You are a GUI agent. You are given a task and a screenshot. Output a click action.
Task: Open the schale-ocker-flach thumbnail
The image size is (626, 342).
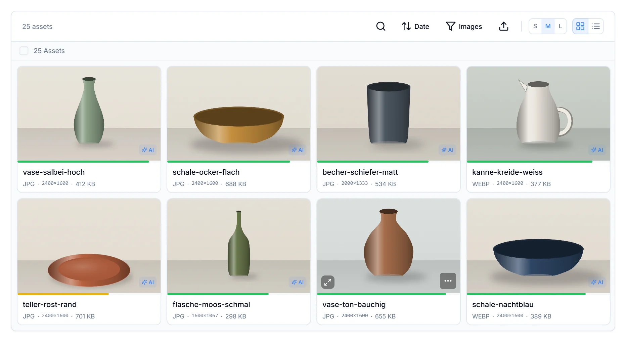pyautogui.click(x=239, y=114)
